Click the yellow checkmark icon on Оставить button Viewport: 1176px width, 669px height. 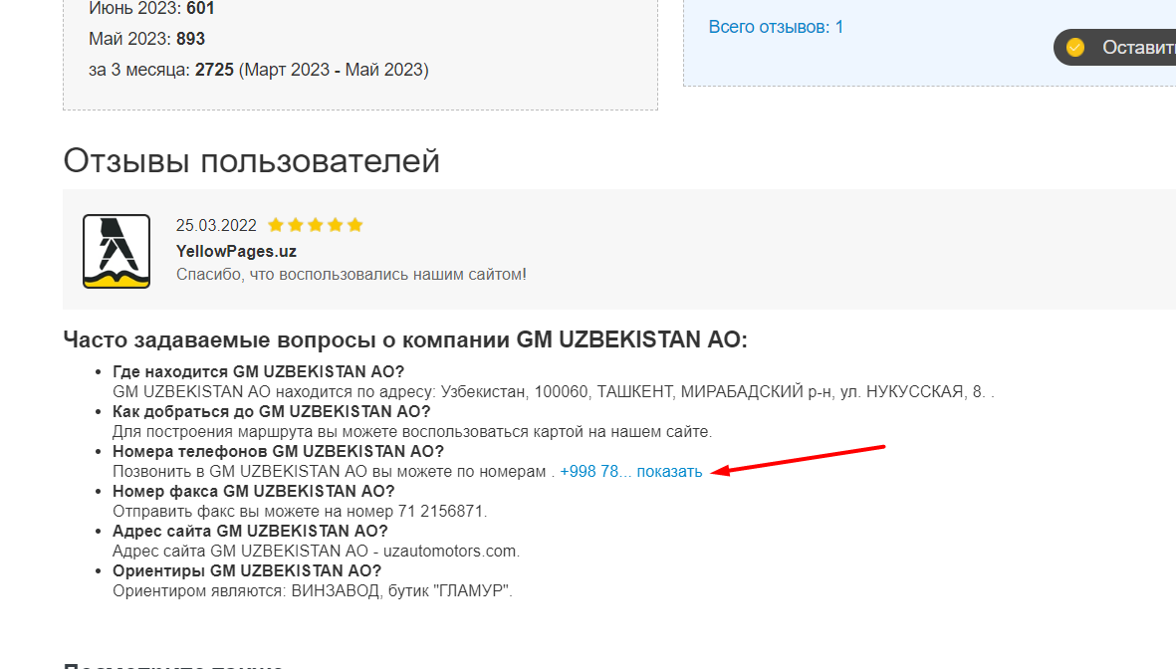coord(1074,47)
